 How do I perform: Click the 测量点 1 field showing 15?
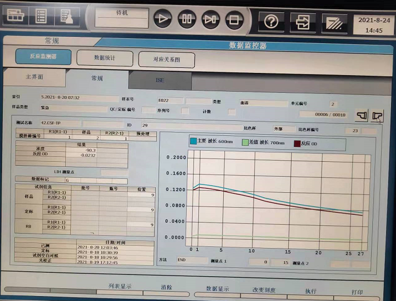281,262
